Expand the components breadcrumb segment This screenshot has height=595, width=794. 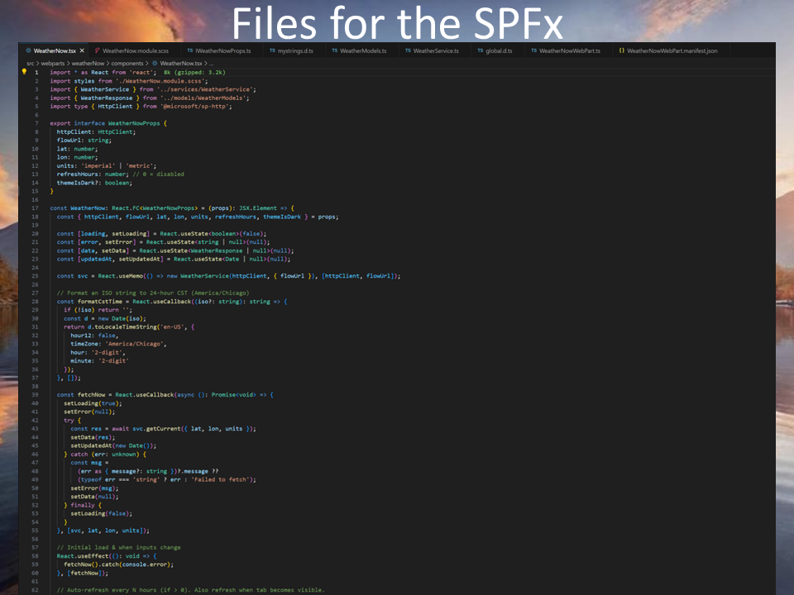coord(127,64)
